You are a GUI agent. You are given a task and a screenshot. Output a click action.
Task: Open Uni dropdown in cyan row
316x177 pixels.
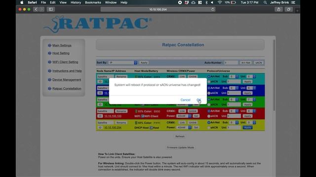pos(251,77)
